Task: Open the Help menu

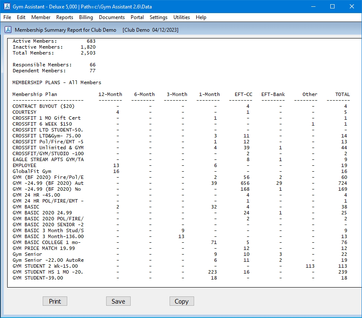Action: (x=201, y=17)
